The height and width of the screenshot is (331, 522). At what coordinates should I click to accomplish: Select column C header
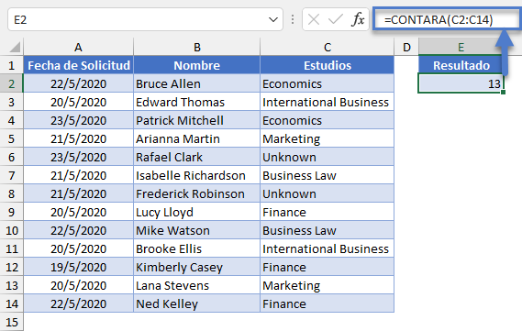(x=328, y=48)
